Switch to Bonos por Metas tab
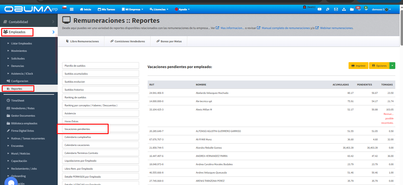403x185 pixels. 169,41
